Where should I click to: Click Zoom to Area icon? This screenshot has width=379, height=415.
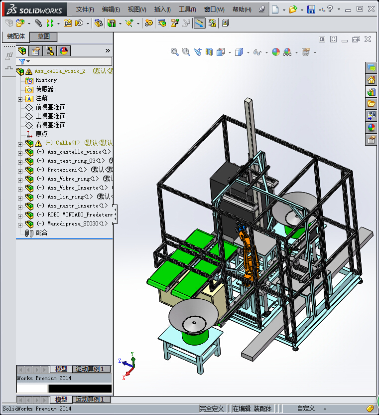coord(186,52)
